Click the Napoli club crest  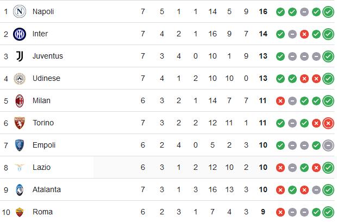pyautogui.click(x=20, y=11)
